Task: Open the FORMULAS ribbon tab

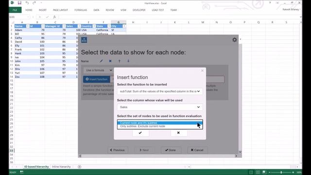Action: 81,10
